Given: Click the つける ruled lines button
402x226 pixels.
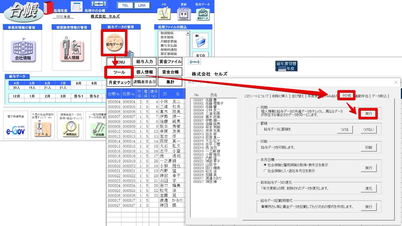Looking at the screenshot, I should [345, 130].
